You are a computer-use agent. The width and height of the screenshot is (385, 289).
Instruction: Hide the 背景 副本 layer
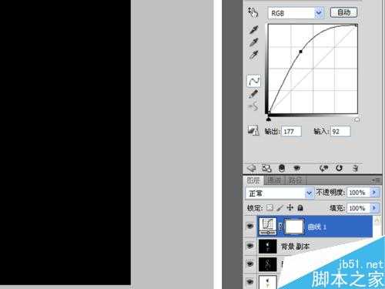coord(249,246)
